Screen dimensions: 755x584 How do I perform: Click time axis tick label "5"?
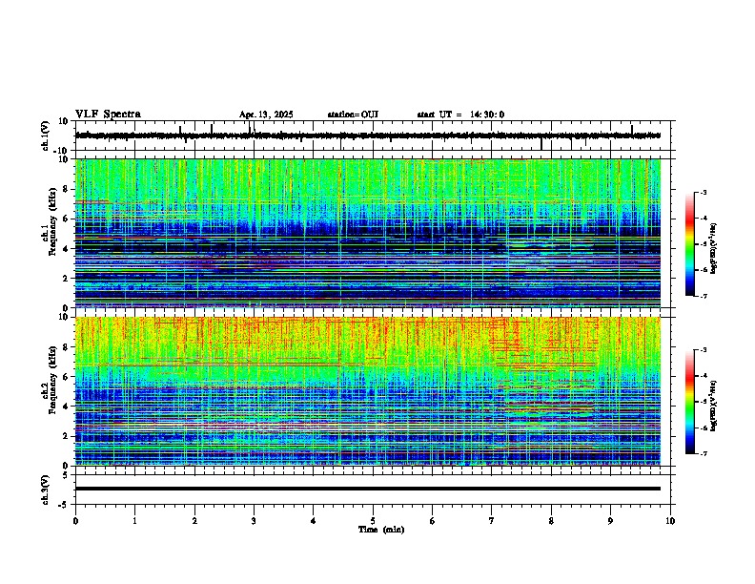373,521
